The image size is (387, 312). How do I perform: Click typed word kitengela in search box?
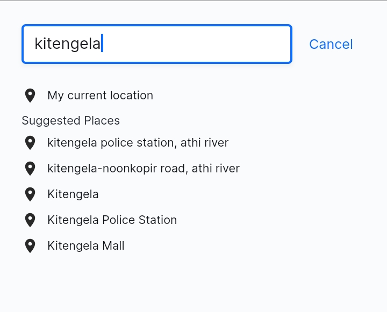(x=68, y=44)
